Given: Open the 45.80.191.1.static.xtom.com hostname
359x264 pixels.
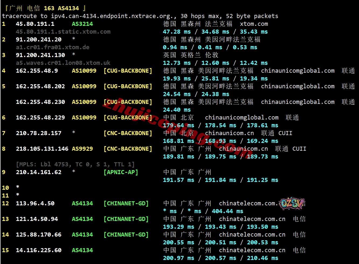Looking at the screenshot, I should (63, 32).
